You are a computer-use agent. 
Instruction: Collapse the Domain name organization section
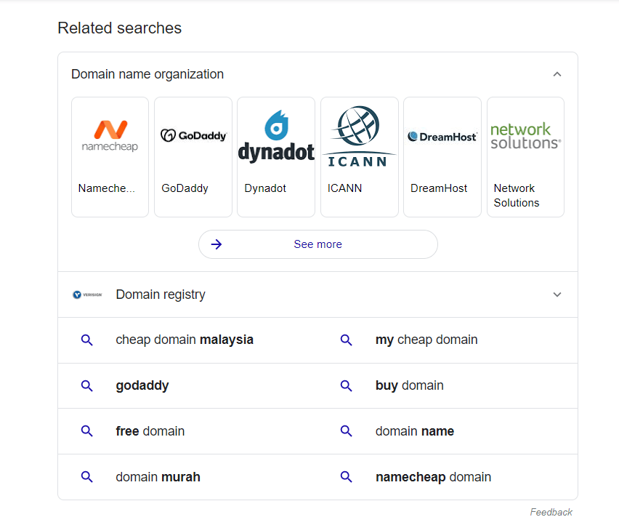pos(557,73)
